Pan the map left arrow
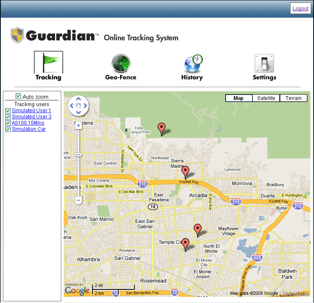 pos(72,106)
